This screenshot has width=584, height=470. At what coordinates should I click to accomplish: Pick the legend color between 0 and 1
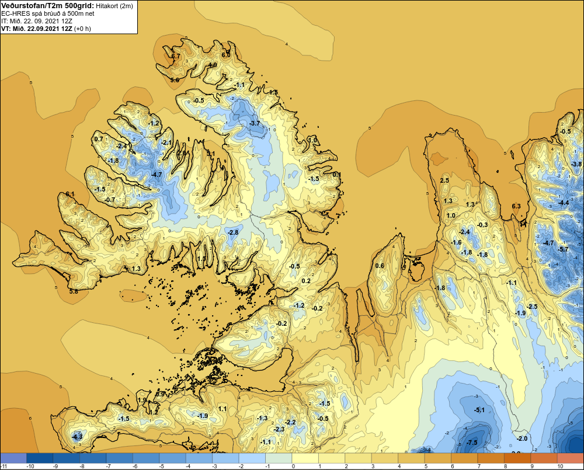(x=305, y=458)
